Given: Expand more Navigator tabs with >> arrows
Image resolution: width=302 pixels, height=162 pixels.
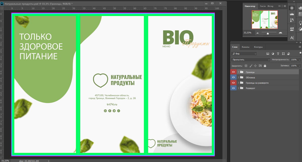Looking at the screenshot, I should click(280, 6).
